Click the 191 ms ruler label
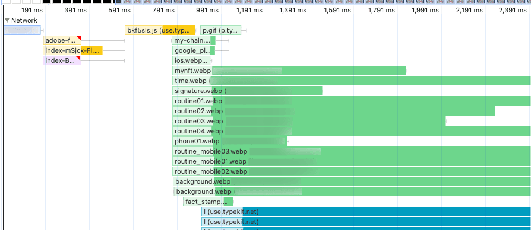Image resolution: width=531 pixels, height=230 pixels. click(x=32, y=11)
